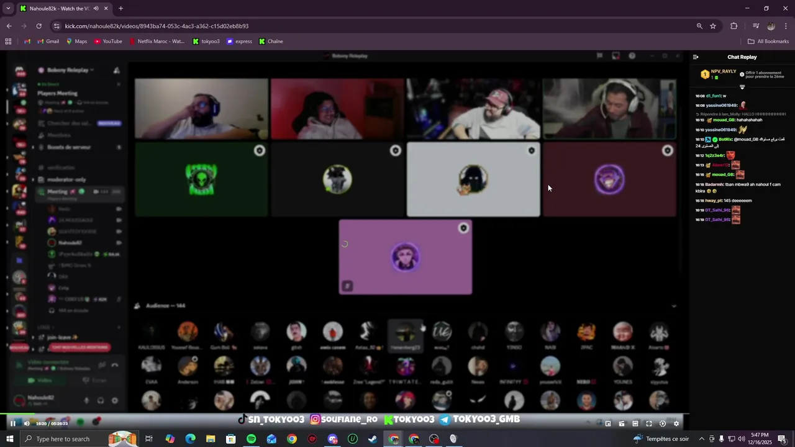Launch Spotify from taskbar

click(251, 439)
